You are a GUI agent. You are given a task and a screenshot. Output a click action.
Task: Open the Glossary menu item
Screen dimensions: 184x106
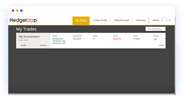coord(141,20)
